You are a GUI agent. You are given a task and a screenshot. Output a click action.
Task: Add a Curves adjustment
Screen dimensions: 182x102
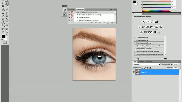pos(152,22)
